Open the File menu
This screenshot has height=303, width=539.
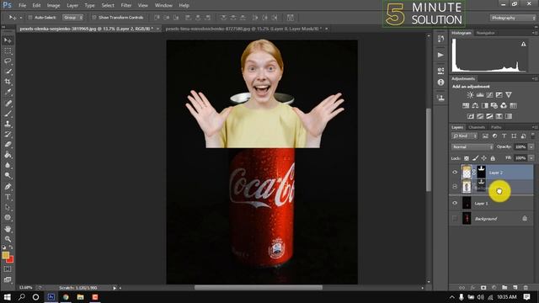tap(23, 6)
